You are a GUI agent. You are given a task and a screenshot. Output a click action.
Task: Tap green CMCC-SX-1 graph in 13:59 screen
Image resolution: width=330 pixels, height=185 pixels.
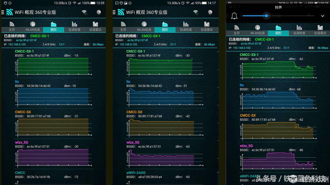tap(53, 66)
